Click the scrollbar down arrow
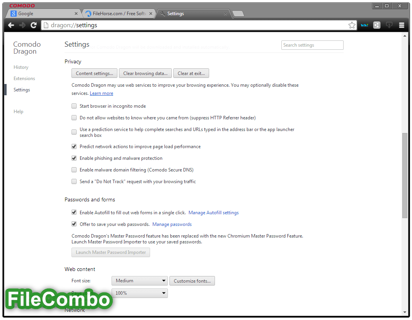The height and width of the screenshot is (320, 412). click(x=405, y=312)
